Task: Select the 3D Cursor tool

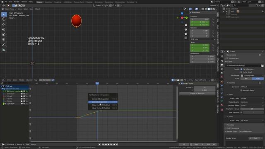Action: click(x=4, y=19)
